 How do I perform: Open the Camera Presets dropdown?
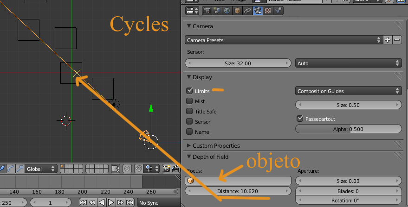pyautogui.click(x=284, y=40)
